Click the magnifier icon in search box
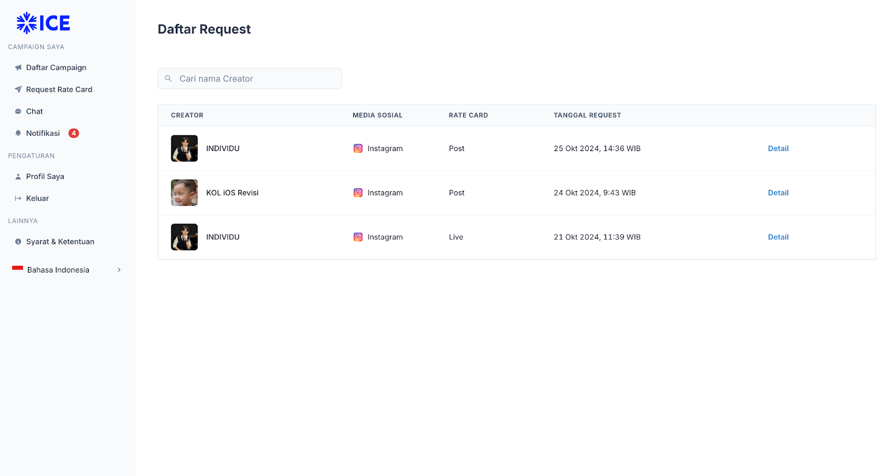The image size is (893, 476). click(x=168, y=79)
